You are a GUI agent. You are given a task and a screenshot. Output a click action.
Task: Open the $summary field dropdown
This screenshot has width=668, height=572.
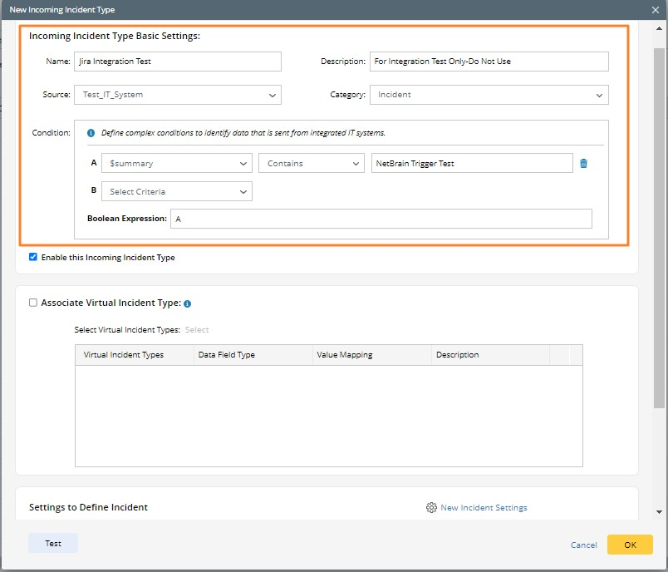(176, 164)
